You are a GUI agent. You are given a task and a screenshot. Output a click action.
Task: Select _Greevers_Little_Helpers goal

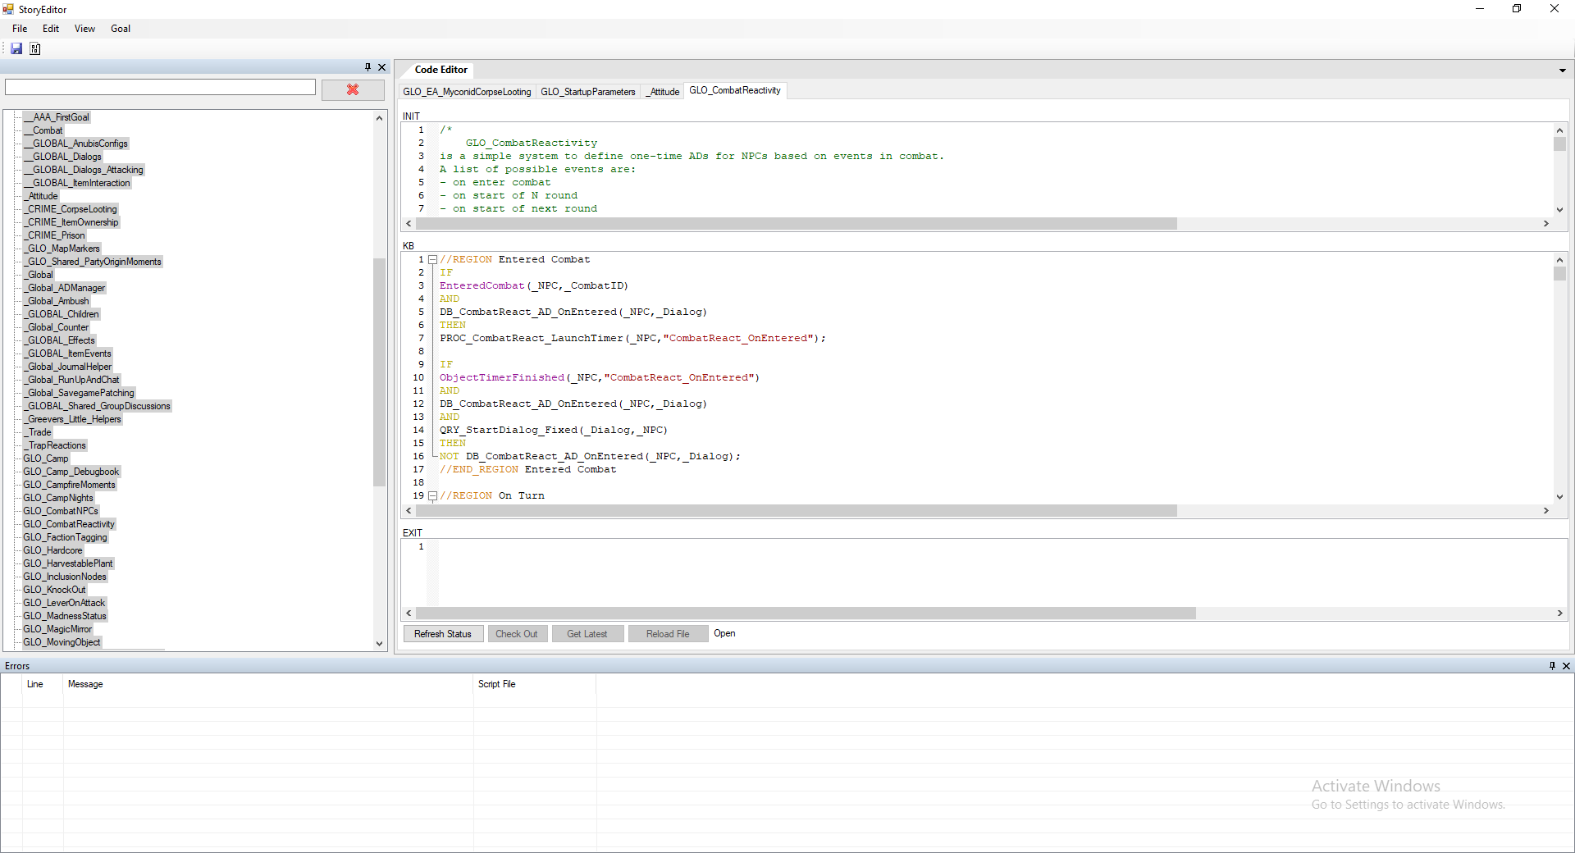click(72, 419)
